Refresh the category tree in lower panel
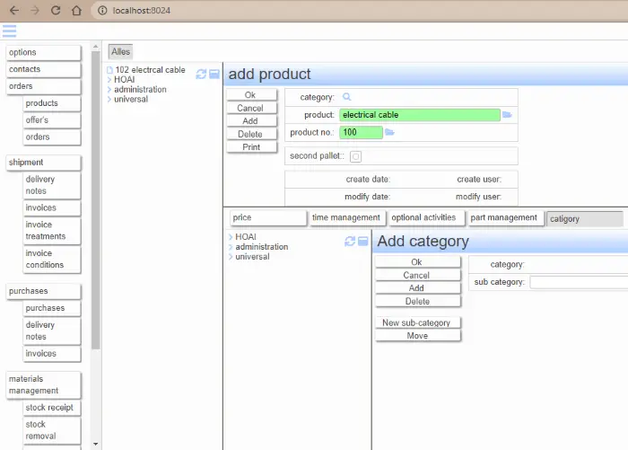 pos(350,241)
